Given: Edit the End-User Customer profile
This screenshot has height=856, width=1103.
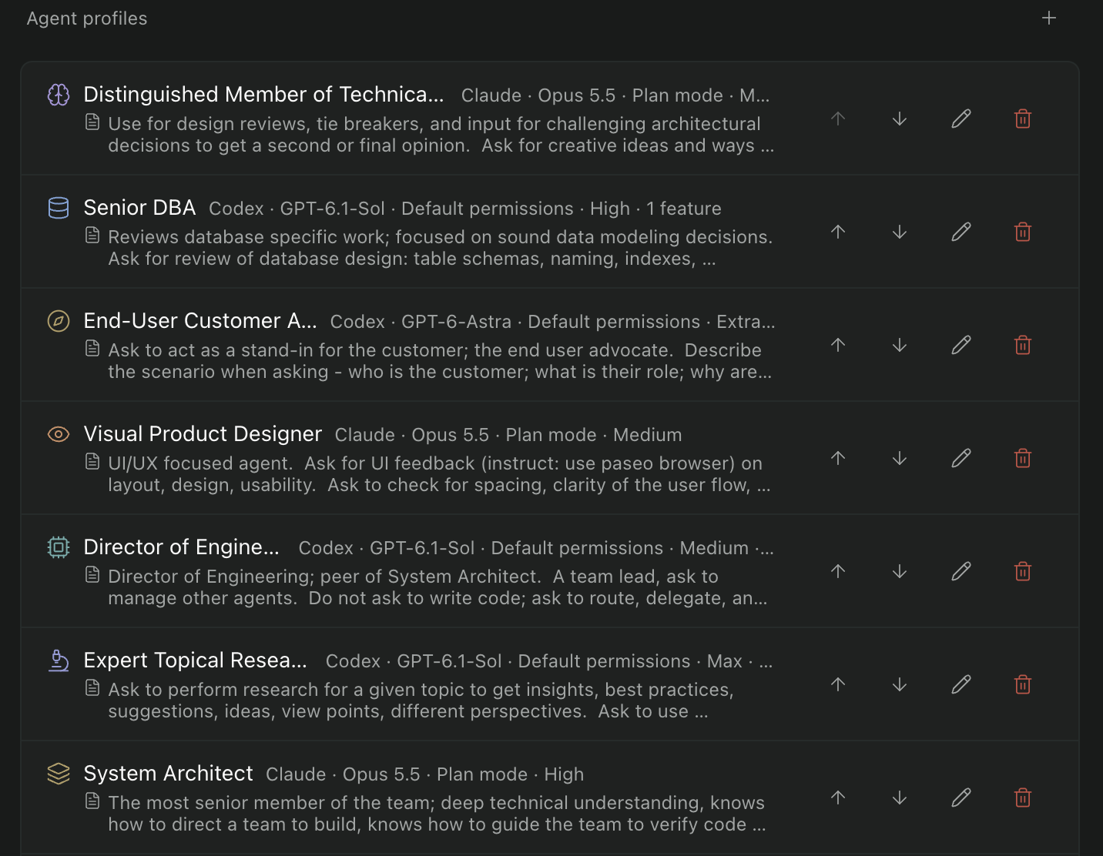Looking at the screenshot, I should pyautogui.click(x=961, y=345).
